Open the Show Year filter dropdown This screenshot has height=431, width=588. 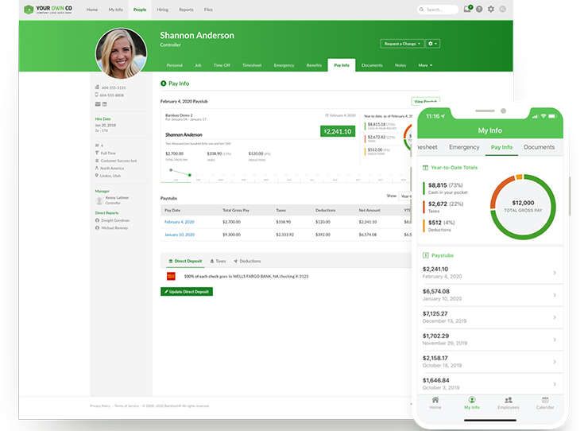(x=406, y=196)
